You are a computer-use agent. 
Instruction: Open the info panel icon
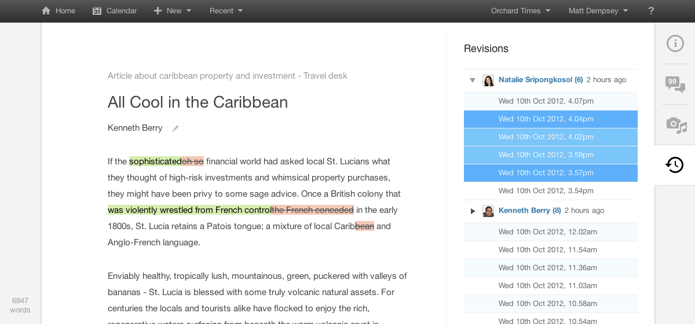pyautogui.click(x=675, y=43)
